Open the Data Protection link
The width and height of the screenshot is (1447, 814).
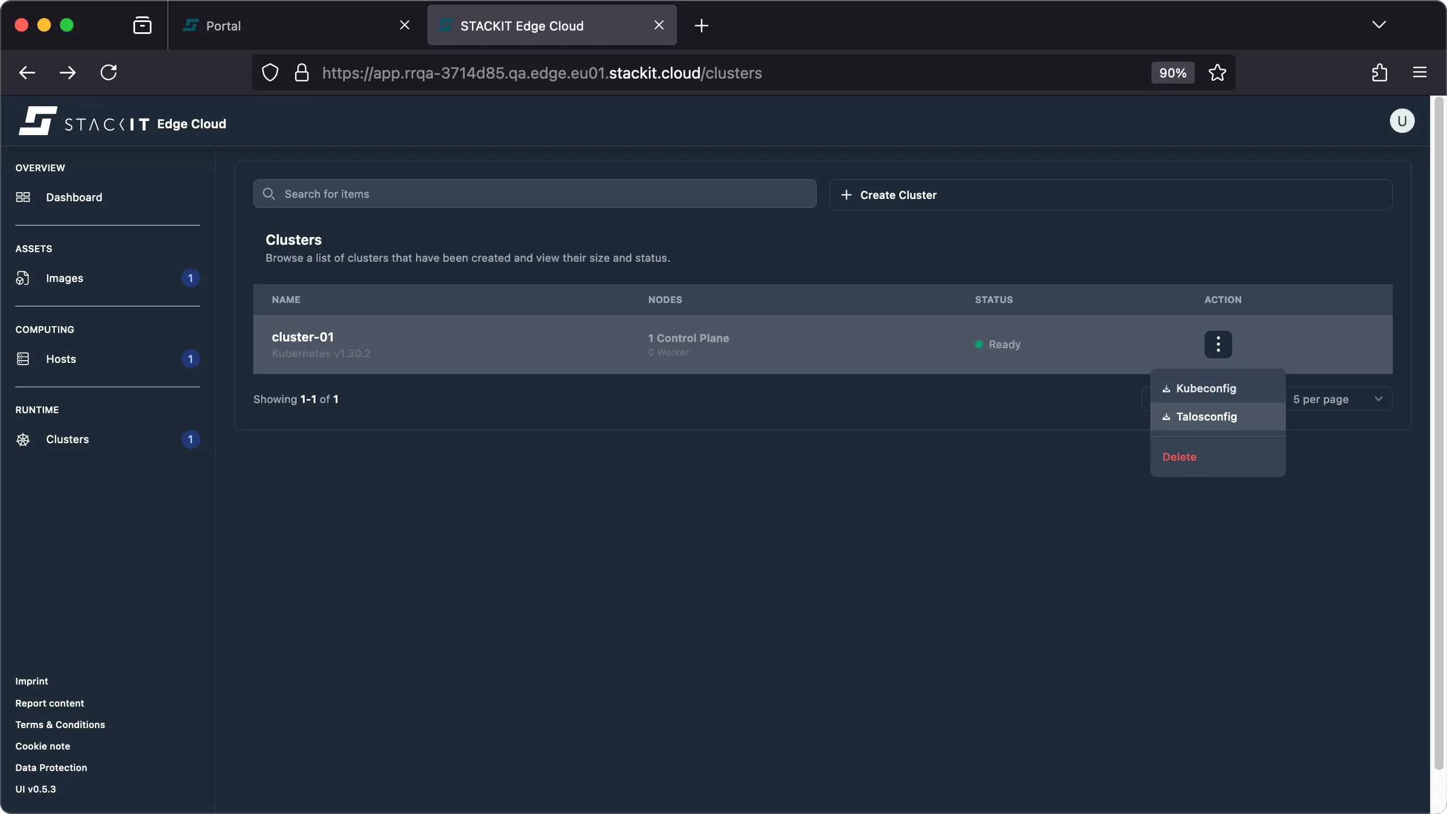[x=51, y=767]
